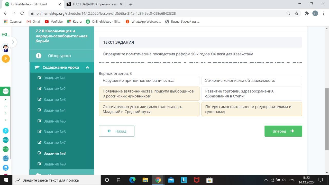Deselect answer "Потеря самостоятельности родоправителями и султанами"
The height and width of the screenshot is (185, 329).
[x=251, y=109]
